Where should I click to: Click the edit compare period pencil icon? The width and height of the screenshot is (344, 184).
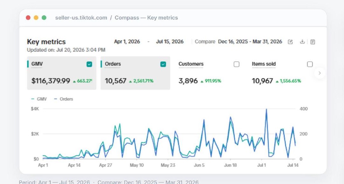[x=290, y=42]
